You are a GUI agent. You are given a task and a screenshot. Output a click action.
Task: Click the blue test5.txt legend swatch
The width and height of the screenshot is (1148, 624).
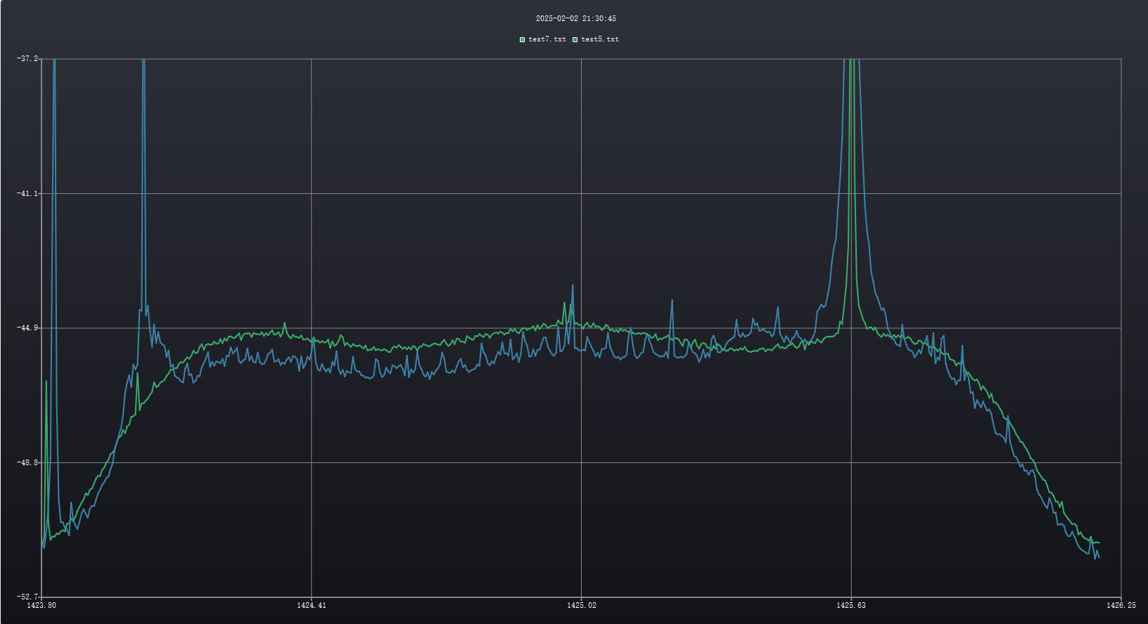click(x=575, y=39)
